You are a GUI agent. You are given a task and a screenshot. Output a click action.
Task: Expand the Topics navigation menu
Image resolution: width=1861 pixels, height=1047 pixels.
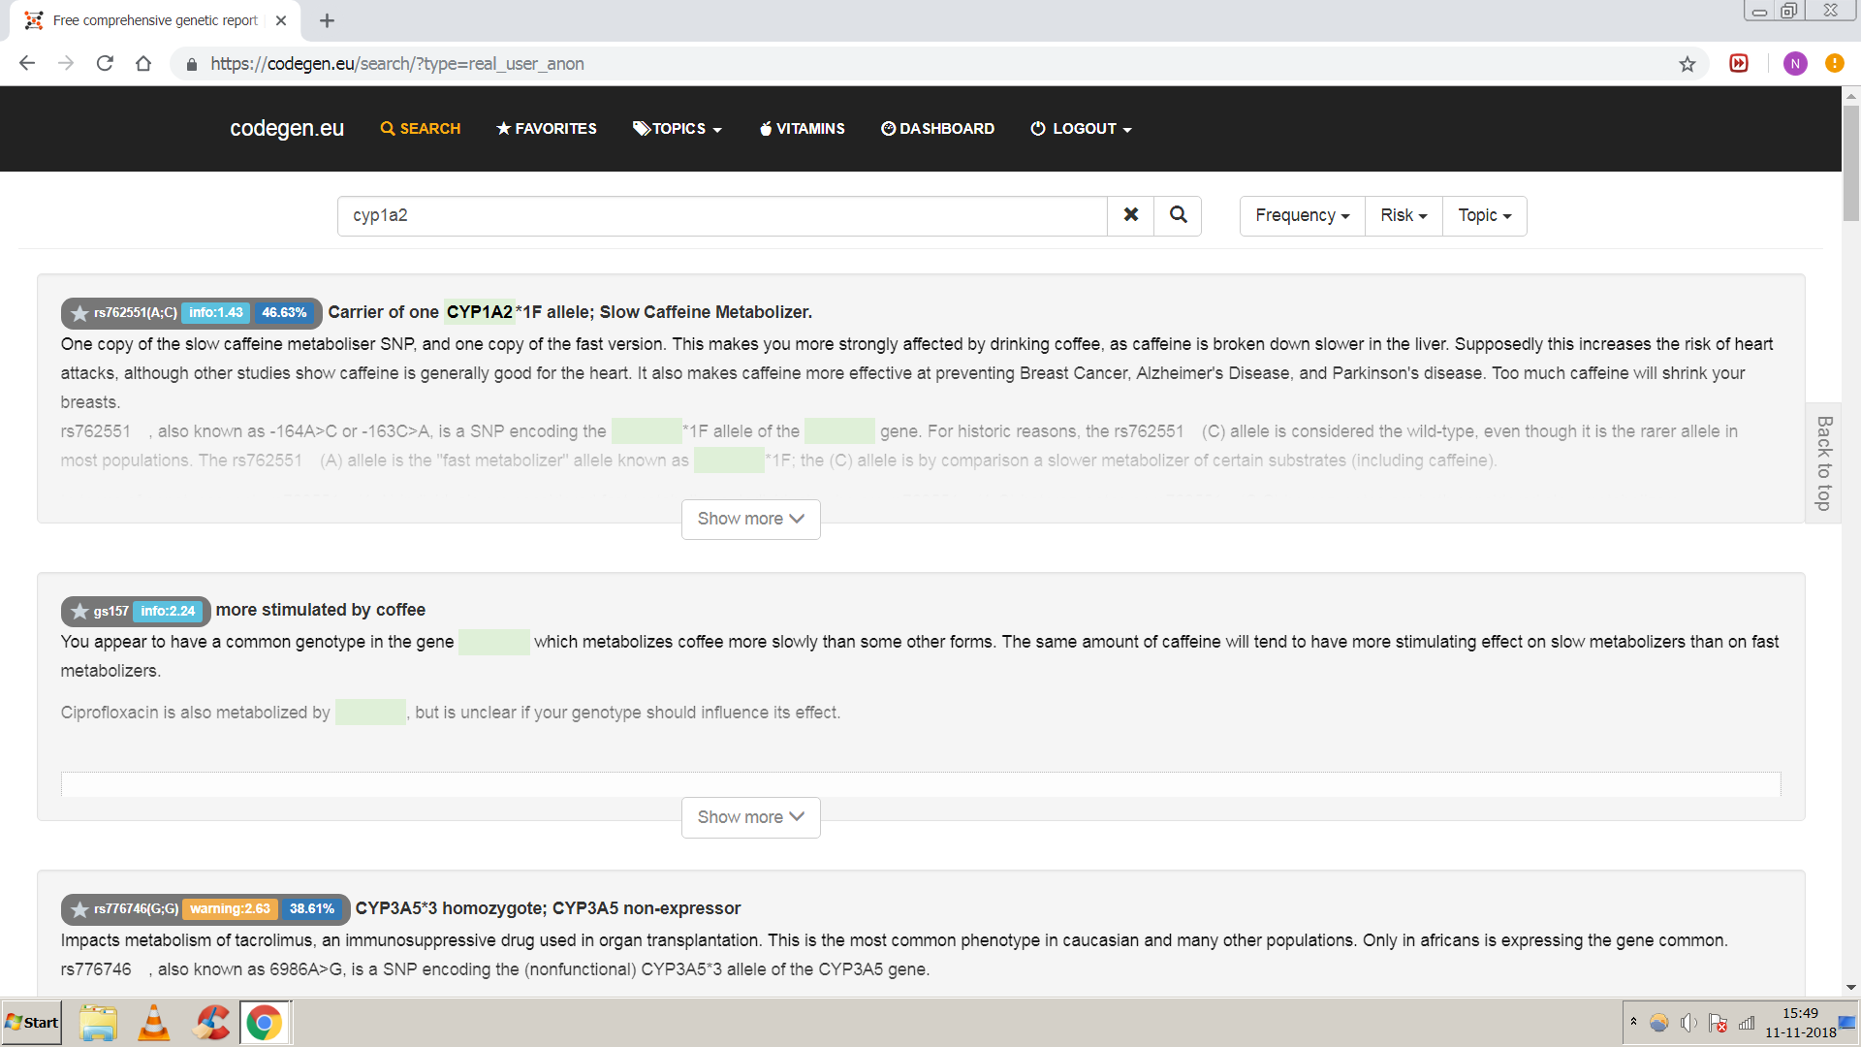(678, 129)
